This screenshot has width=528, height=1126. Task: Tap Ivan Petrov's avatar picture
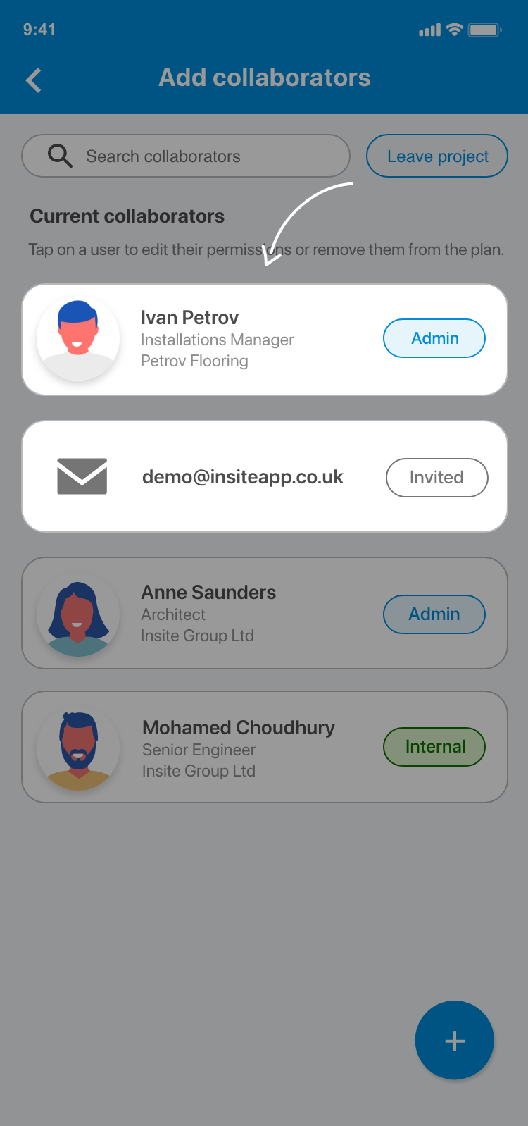pyautogui.click(x=78, y=339)
